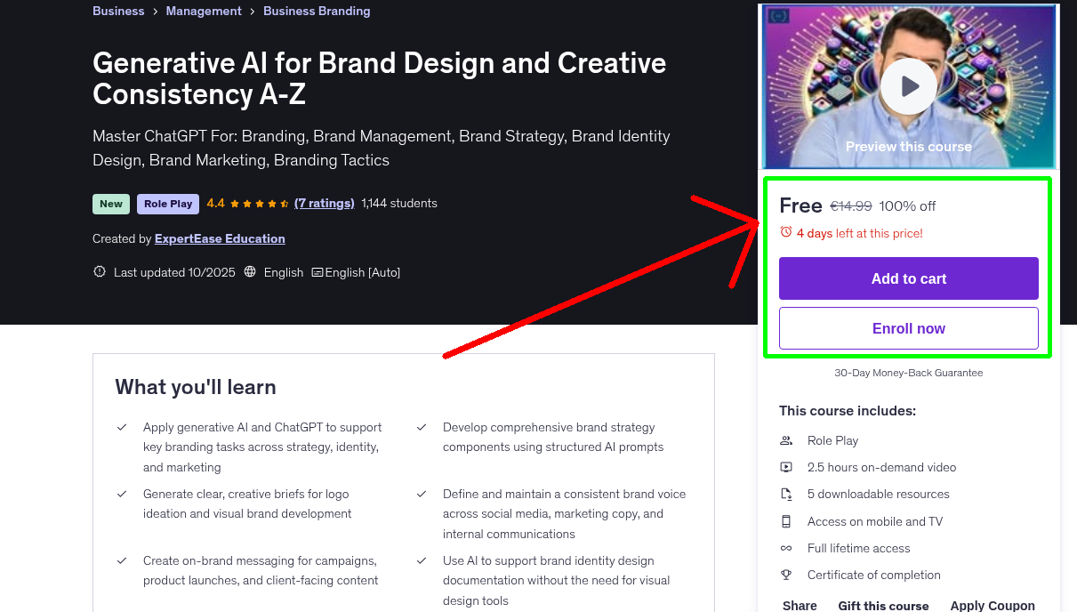The width and height of the screenshot is (1077, 612).
Task: Open the 7 ratings link
Action: coord(324,203)
